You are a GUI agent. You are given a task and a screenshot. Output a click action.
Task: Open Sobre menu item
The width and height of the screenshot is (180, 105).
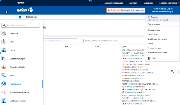point(162,44)
